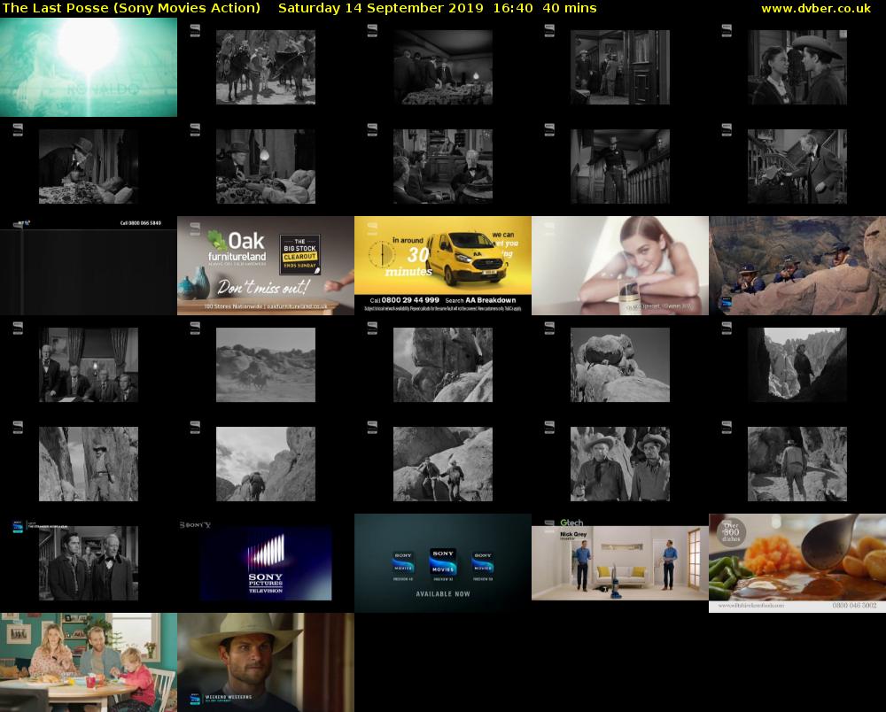
Task: Open the www.dvber.co.uk link
Action: point(815,9)
